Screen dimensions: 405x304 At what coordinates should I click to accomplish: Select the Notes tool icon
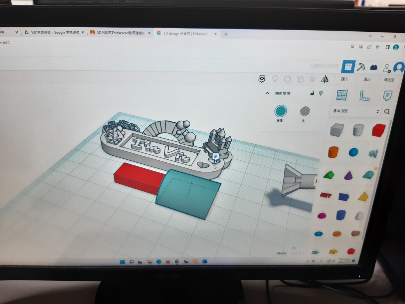coord(387,96)
